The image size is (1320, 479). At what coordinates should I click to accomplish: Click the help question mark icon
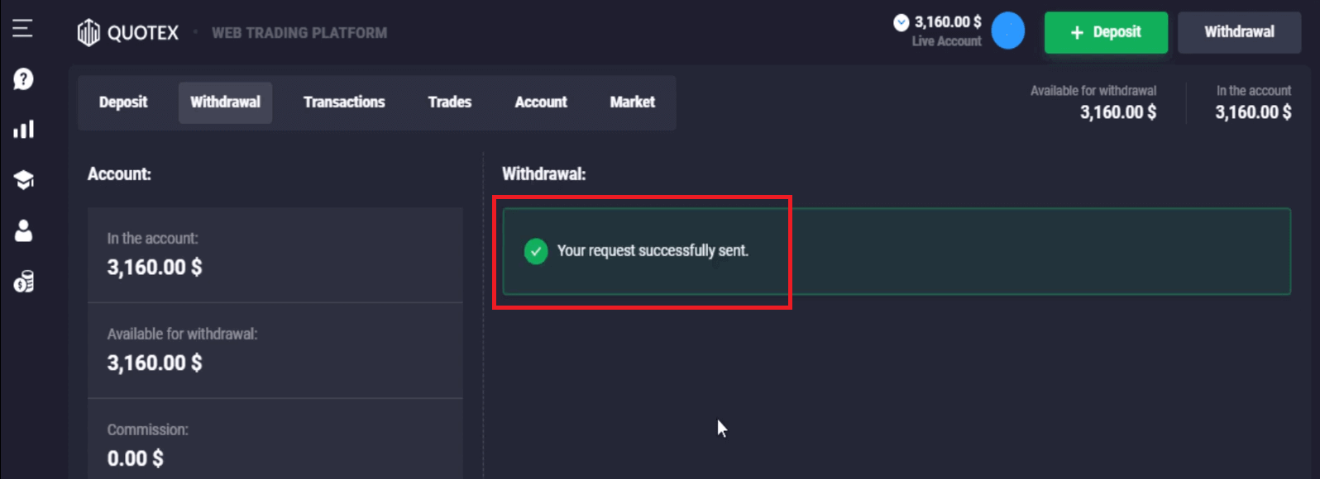23,79
